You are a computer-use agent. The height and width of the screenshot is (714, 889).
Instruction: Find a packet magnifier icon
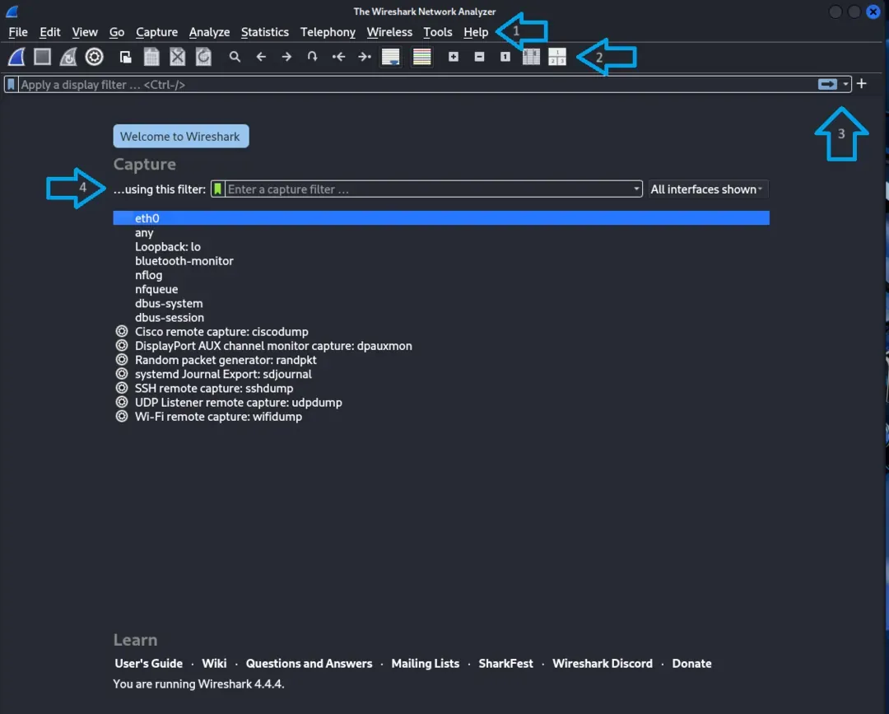pyautogui.click(x=235, y=57)
